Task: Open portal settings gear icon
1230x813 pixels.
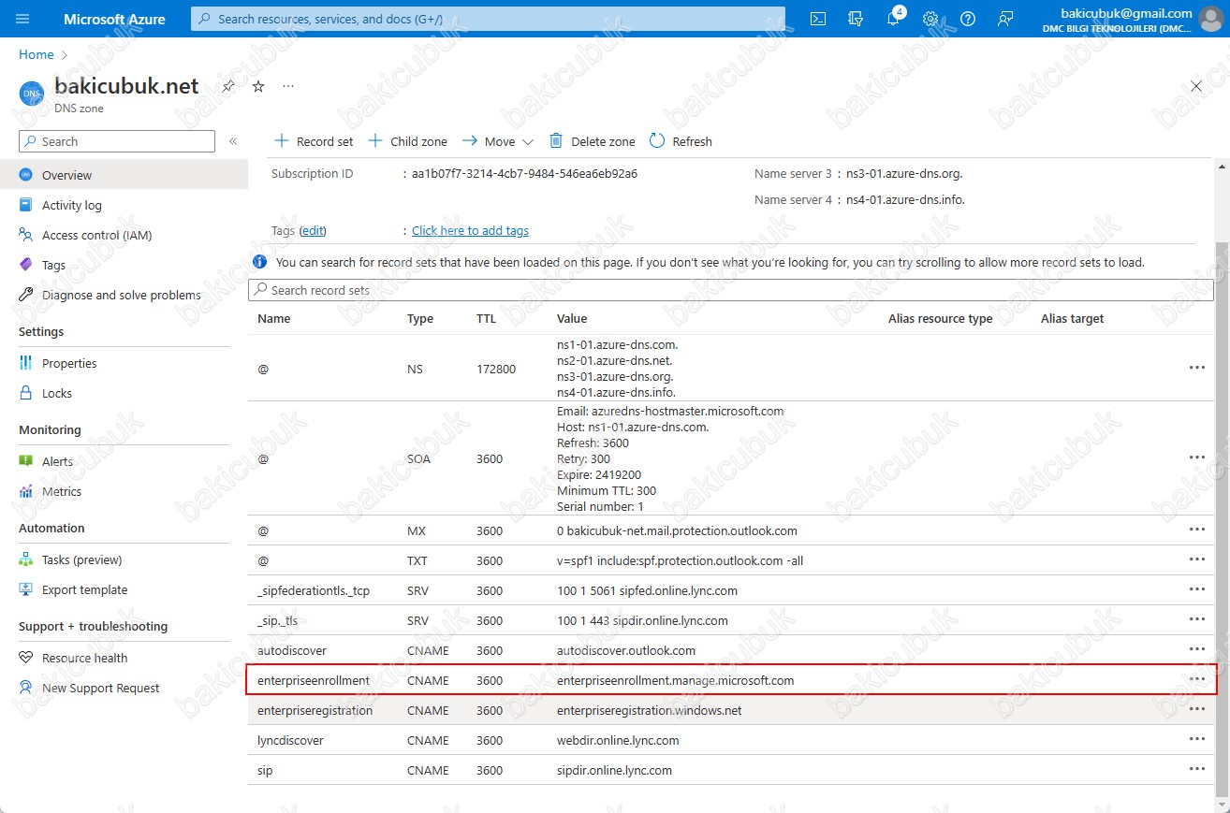Action: (x=930, y=19)
